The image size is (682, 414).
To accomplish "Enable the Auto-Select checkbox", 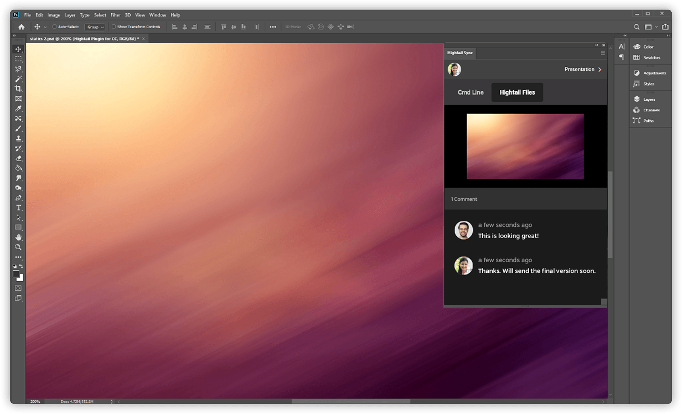I will (54, 27).
